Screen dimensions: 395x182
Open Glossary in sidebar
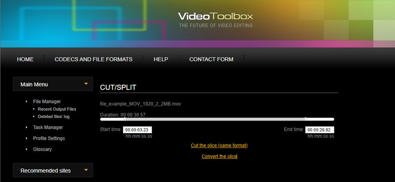42,150
